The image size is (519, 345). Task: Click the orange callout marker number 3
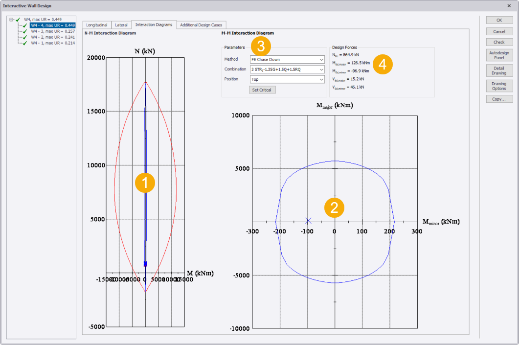point(261,46)
